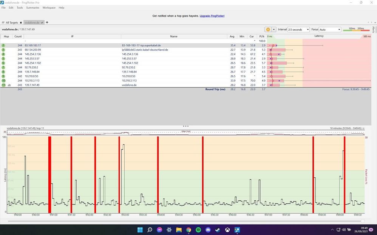Switch to the All Targets tab
The height and width of the screenshot is (235, 377).
12,23
